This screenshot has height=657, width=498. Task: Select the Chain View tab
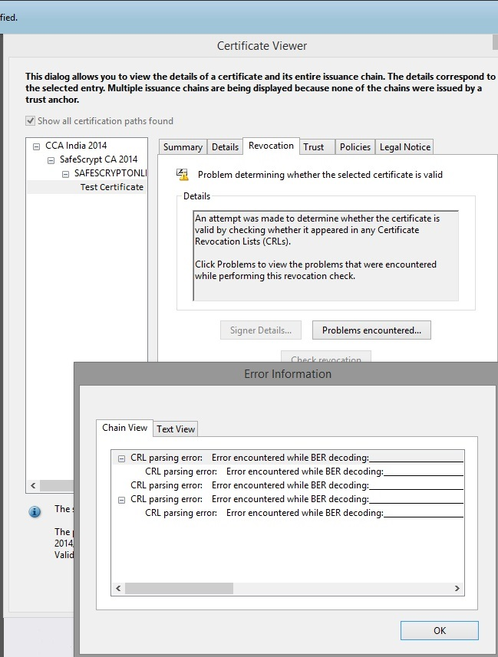coord(124,428)
